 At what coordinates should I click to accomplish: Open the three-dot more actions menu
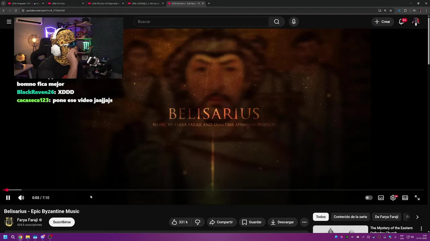[x=304, y=222]
